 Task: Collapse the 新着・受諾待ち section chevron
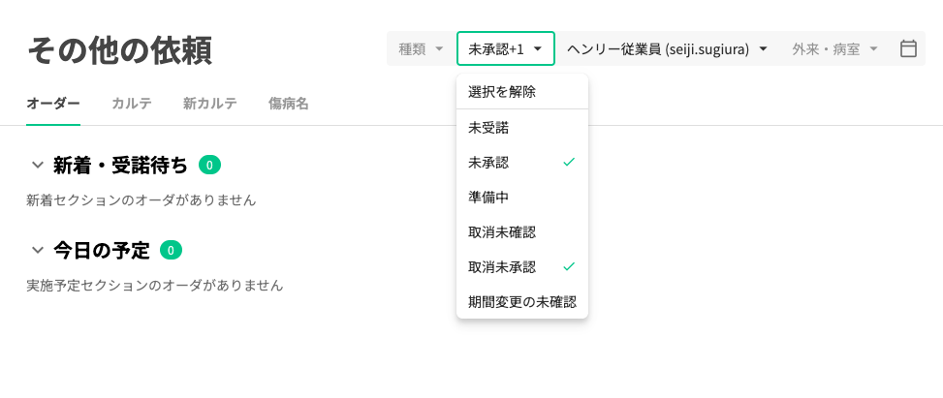(x=38, y=165)
